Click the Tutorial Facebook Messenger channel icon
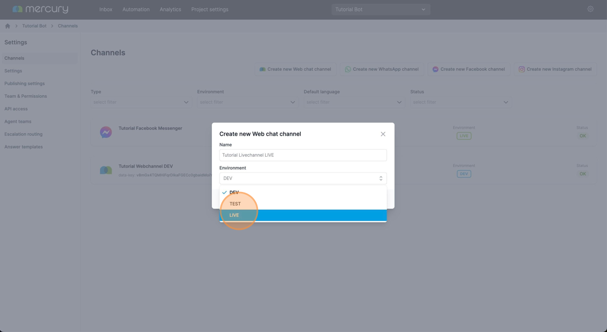 pyautogui.click(x=106, y=132)
